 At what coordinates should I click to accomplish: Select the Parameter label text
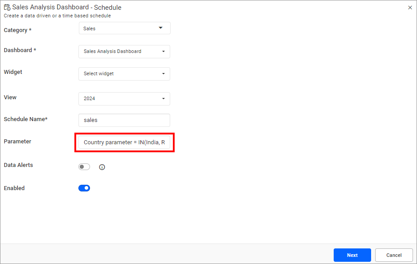click(17, 141)
